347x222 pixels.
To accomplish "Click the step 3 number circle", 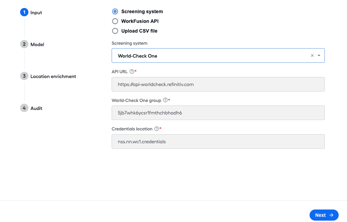I will [24, 76].
